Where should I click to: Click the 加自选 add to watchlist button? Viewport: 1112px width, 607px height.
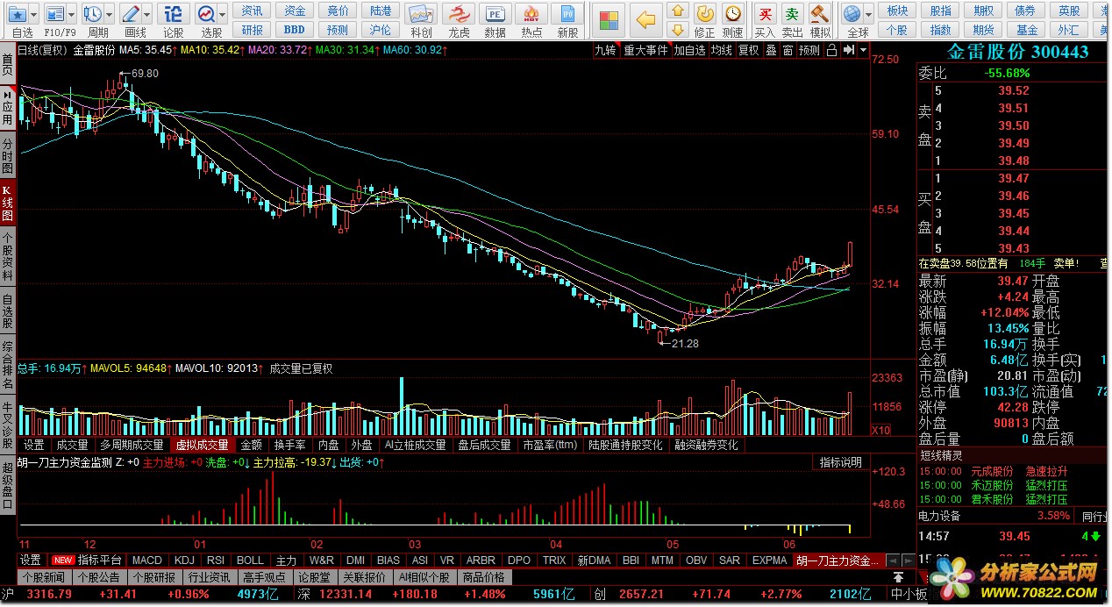pos(689,51)
